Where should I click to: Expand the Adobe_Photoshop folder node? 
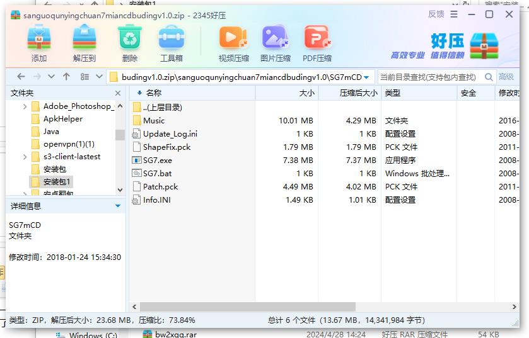point(25,107)
